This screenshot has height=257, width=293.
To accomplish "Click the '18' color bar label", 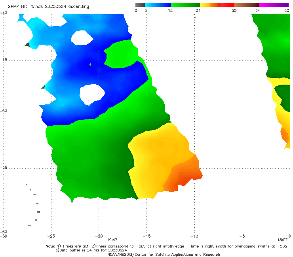I will tap(170, 10).
